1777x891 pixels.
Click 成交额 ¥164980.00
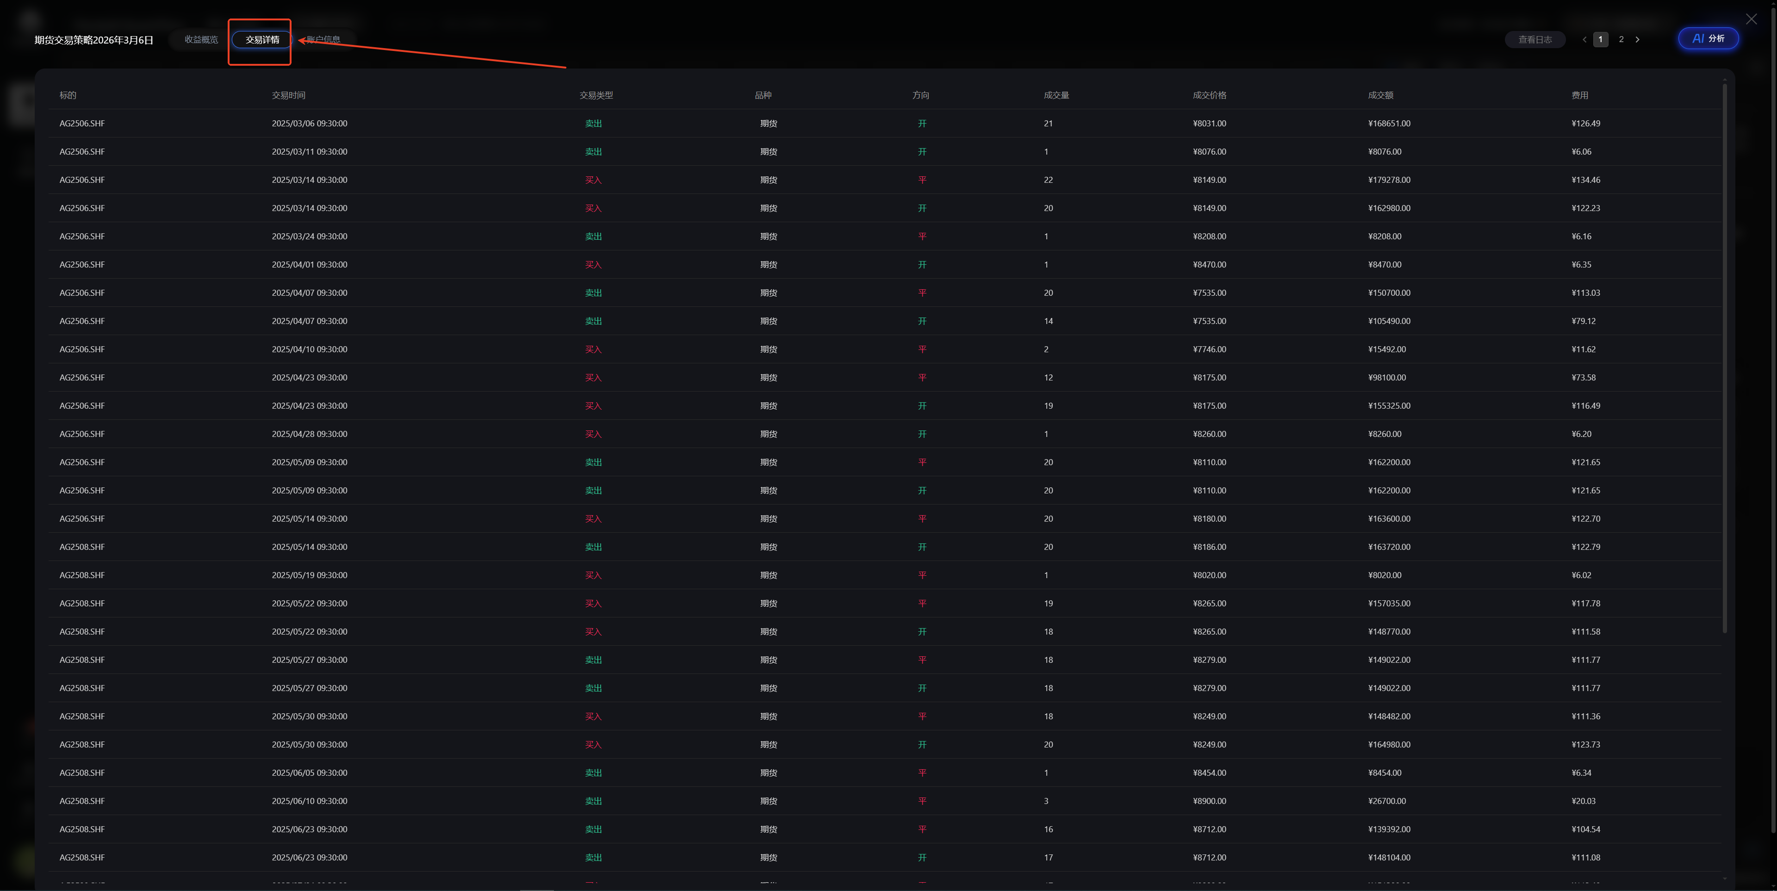click(x=1389, y=745)
